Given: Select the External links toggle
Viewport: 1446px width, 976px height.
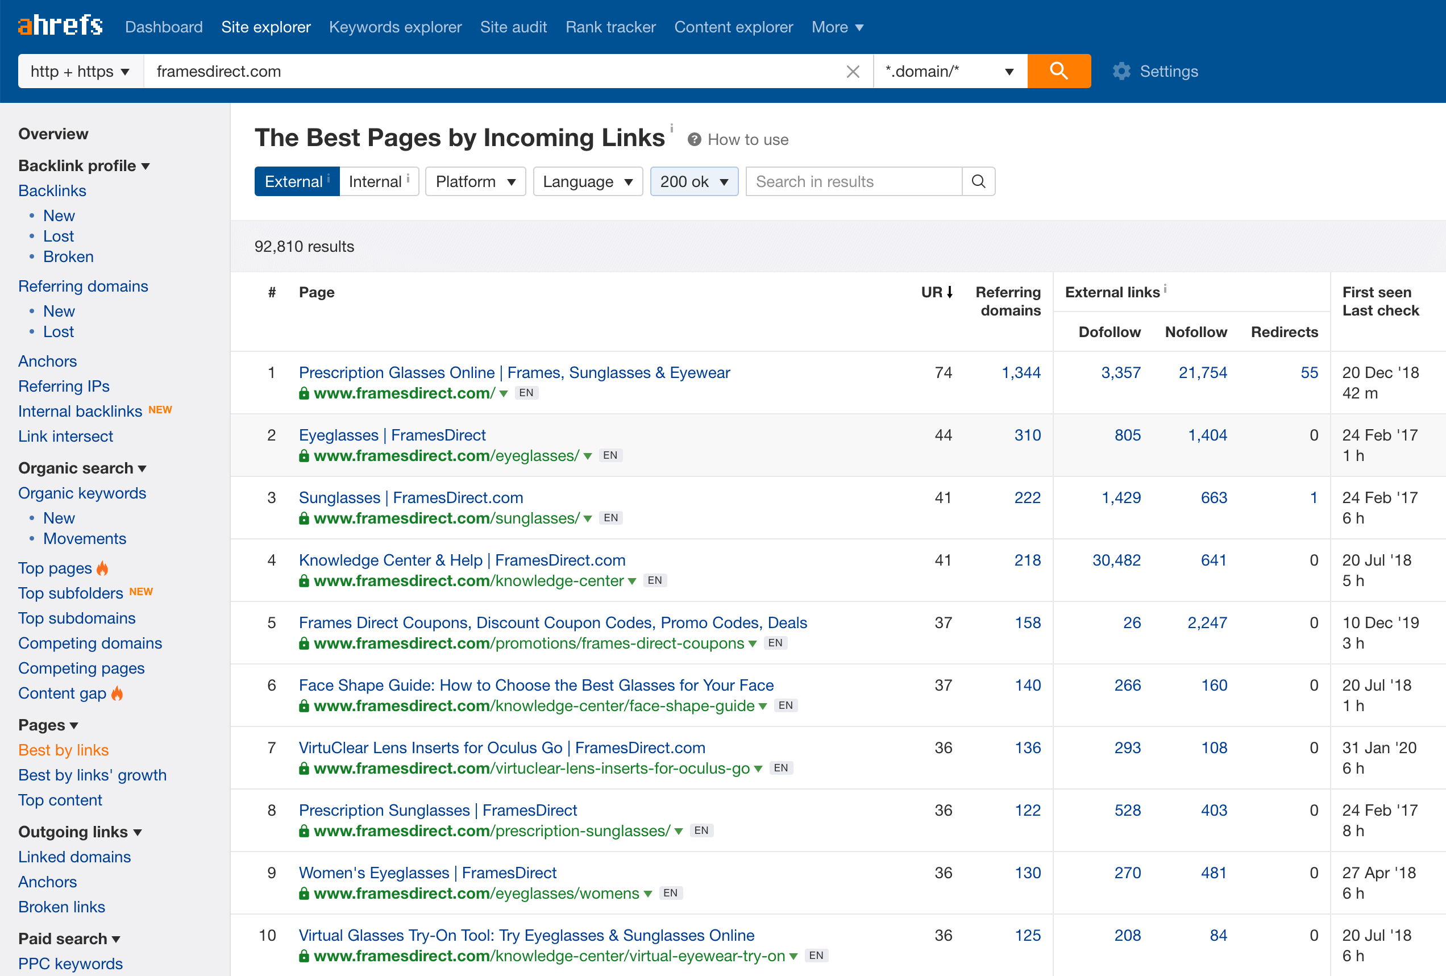Looking at the screenshot, I should click(x=297, y=181).
